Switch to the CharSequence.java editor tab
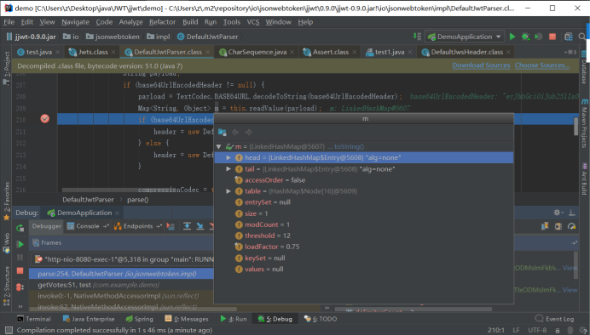Screen dimensions: 590x335 click(x=257, y=52)
